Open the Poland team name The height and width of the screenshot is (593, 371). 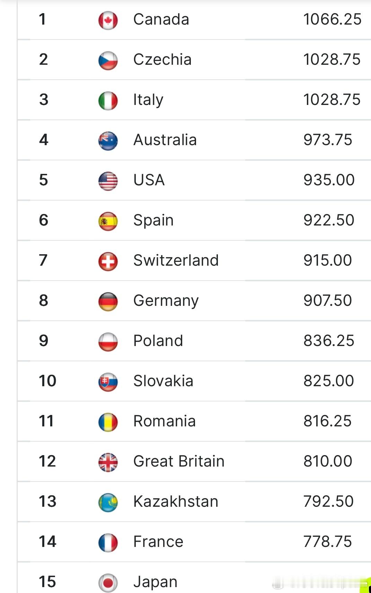point(158,341)
